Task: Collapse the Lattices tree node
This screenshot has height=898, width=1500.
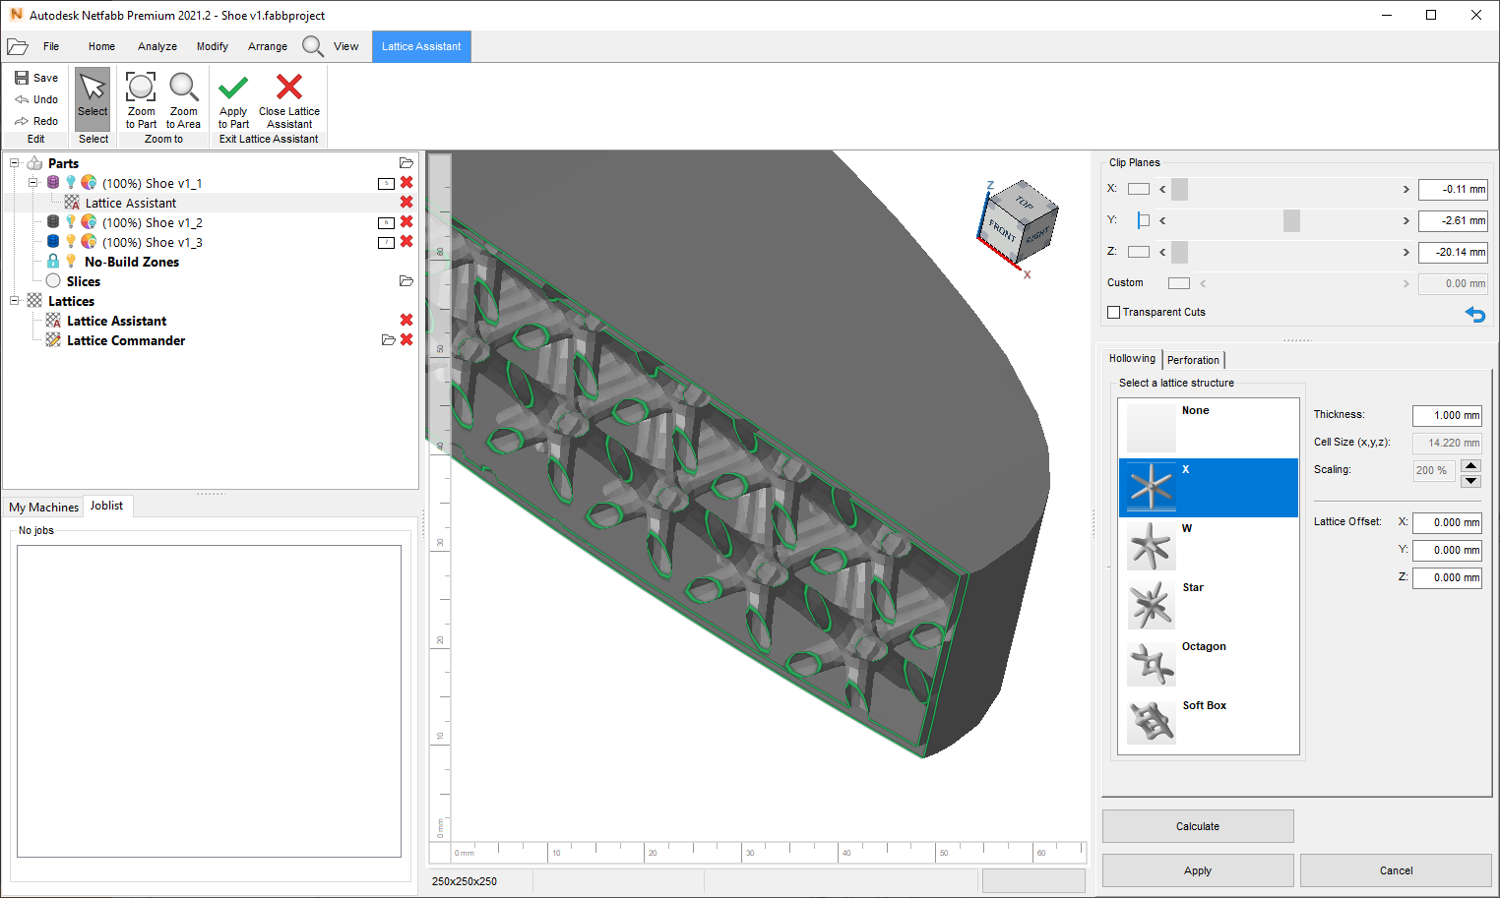Action: pyautogui.click(x=15, y=301)
